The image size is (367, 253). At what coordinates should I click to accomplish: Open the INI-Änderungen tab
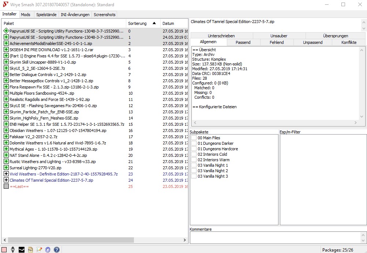pos(75,15)
